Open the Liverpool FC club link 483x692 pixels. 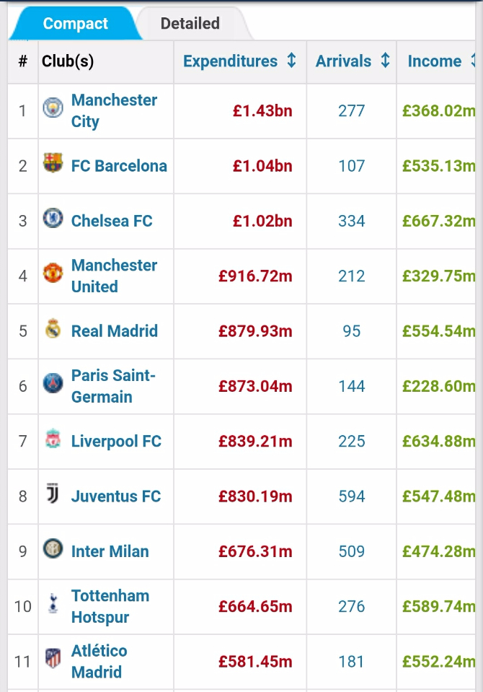point(116,441)
